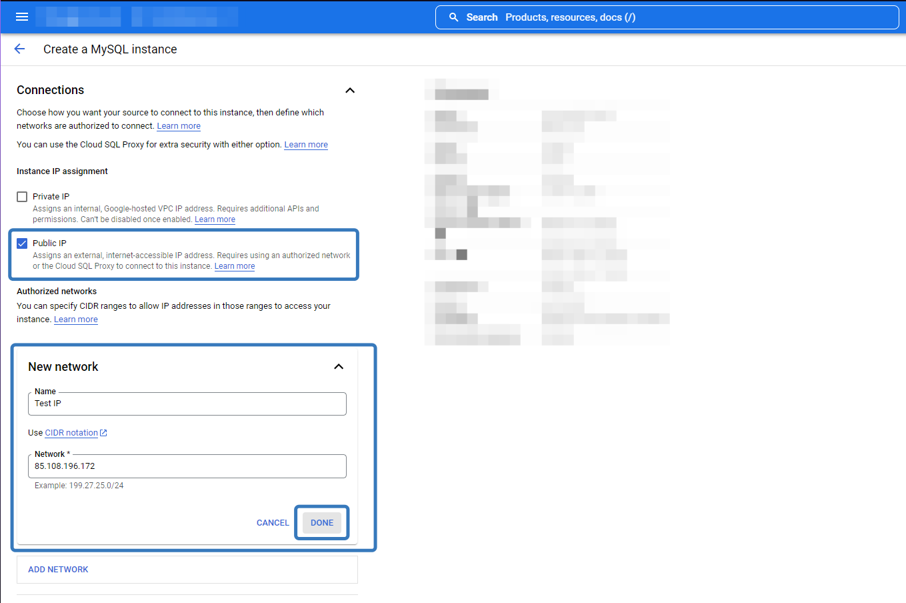Image resolution: width=906 pixels, height=603 pixels.
Task: Open Learn more under Private IP
Action: (215, 219)
